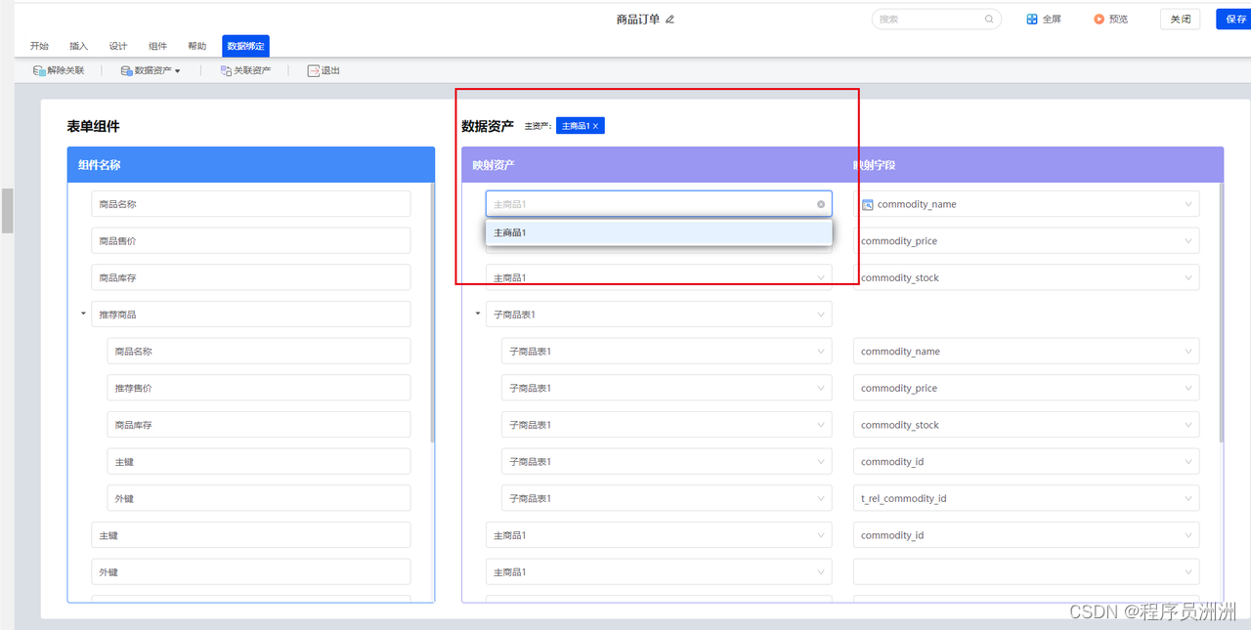Image resolution: width=1251 pixels, height=630 pixels.
Task: Open the commodity_name field dropdown in top row
Action: 1026,204
